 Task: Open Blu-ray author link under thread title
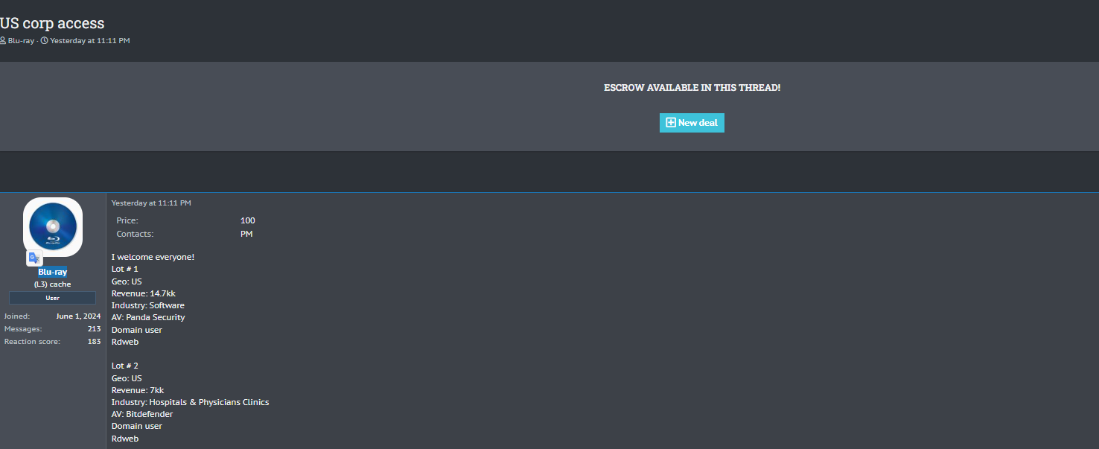[21, 40]
